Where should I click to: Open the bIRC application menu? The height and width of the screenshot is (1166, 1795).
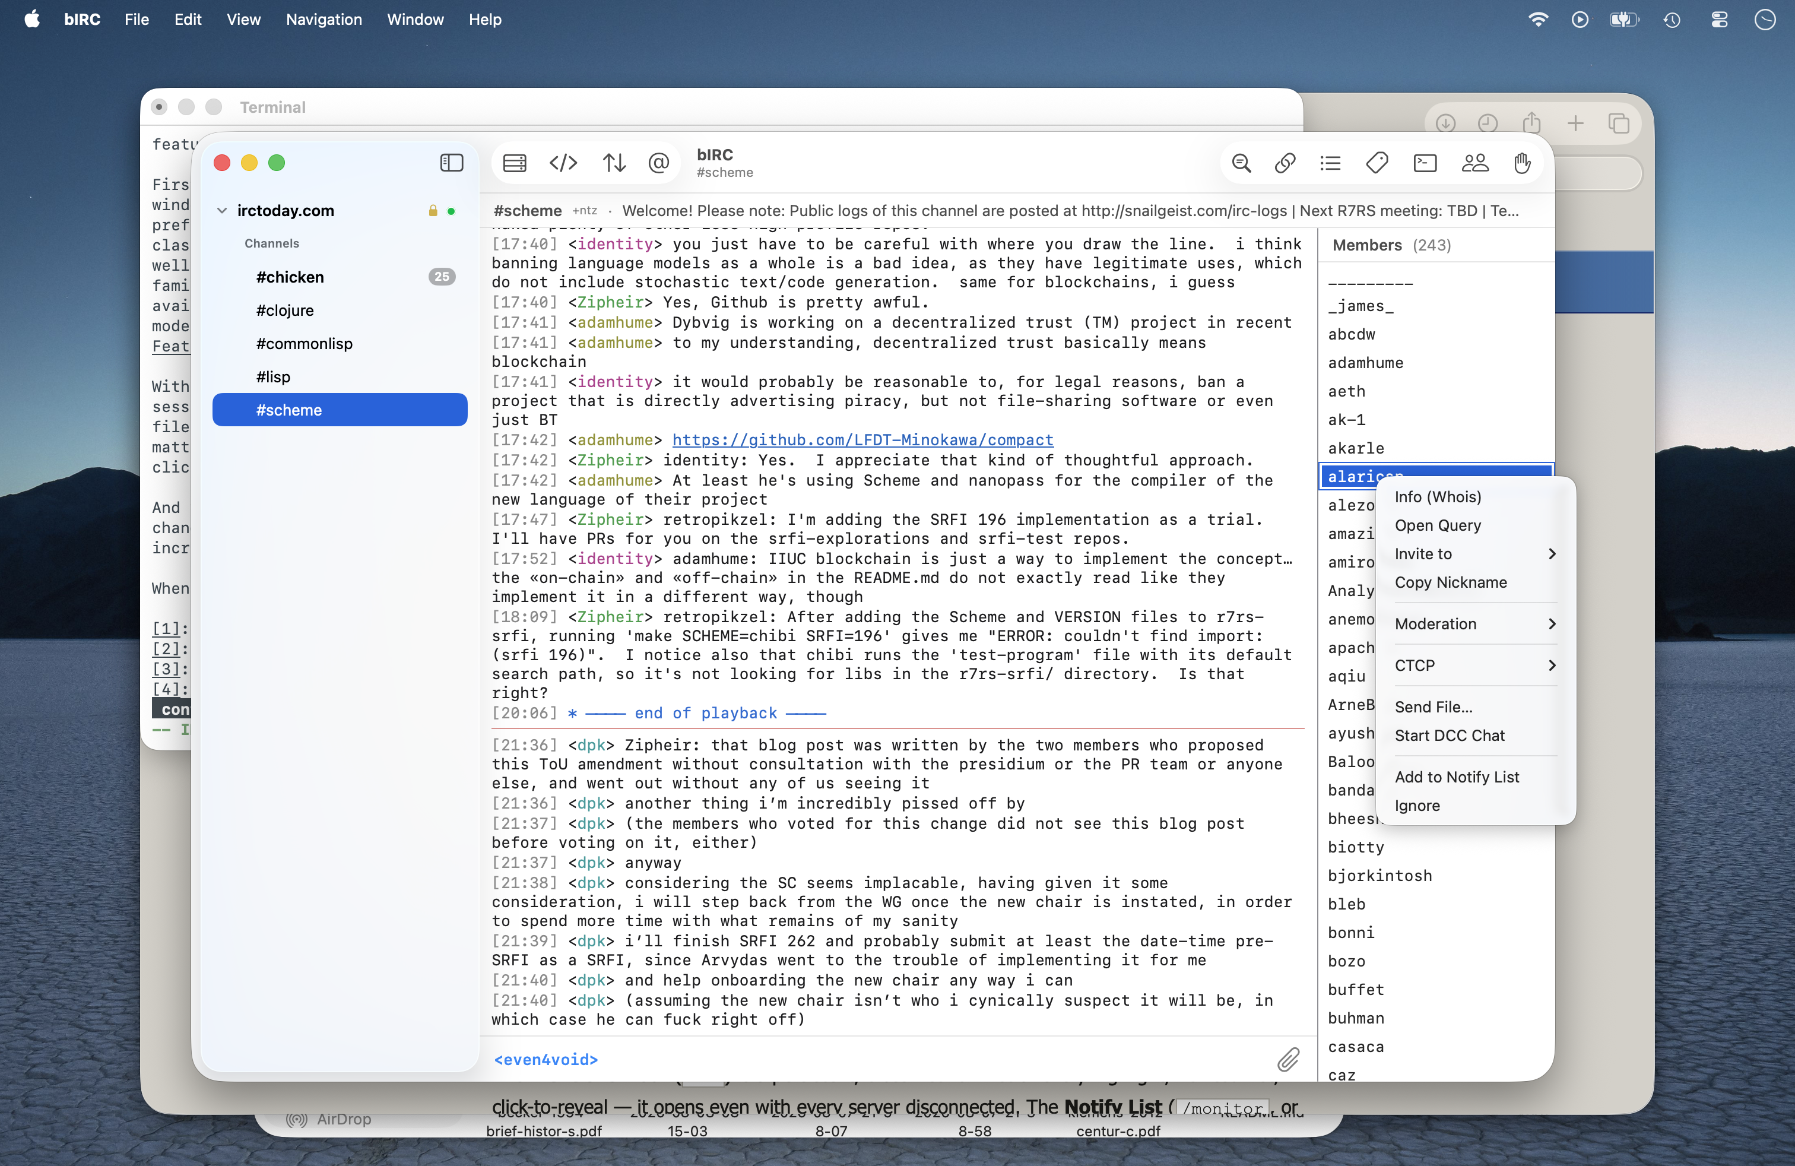click(x=81, y=20)
